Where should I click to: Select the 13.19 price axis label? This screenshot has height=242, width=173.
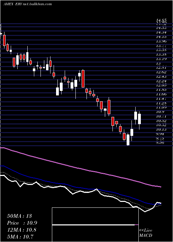tap(161, 59)
